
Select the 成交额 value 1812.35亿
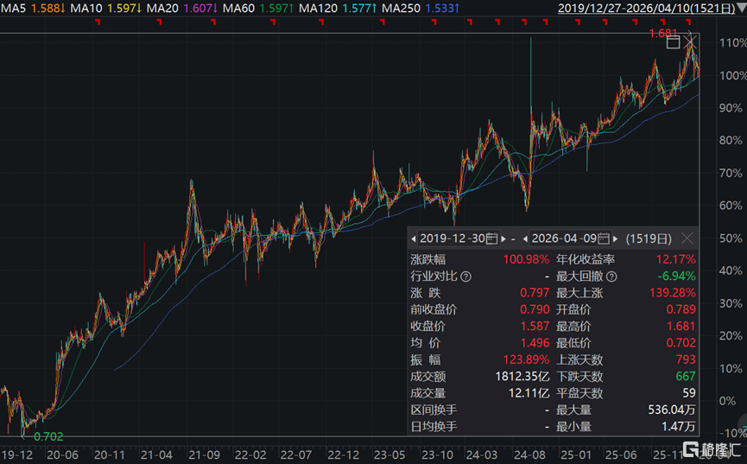tap(522, 377)
